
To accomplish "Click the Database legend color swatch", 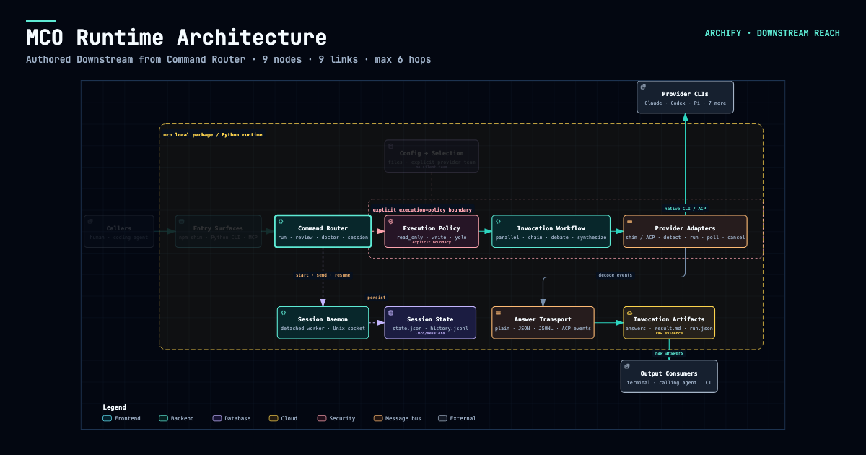I will [217, 418].
